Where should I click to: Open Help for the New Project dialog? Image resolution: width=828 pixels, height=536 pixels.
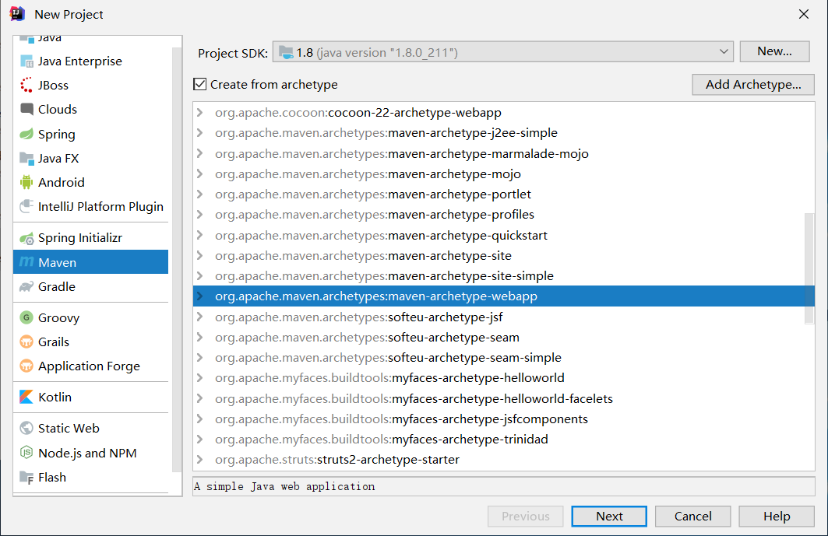(x=777, y=516)
